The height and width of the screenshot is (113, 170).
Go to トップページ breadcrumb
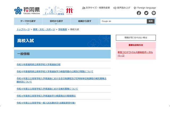point(23,29)
